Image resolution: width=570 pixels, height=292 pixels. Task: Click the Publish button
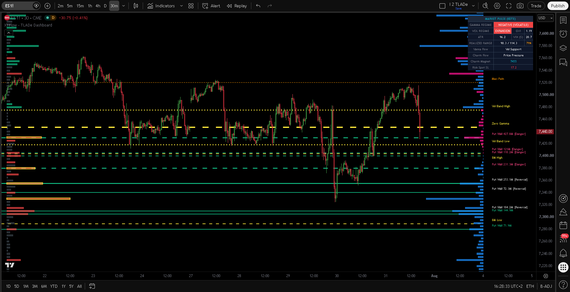558,6
